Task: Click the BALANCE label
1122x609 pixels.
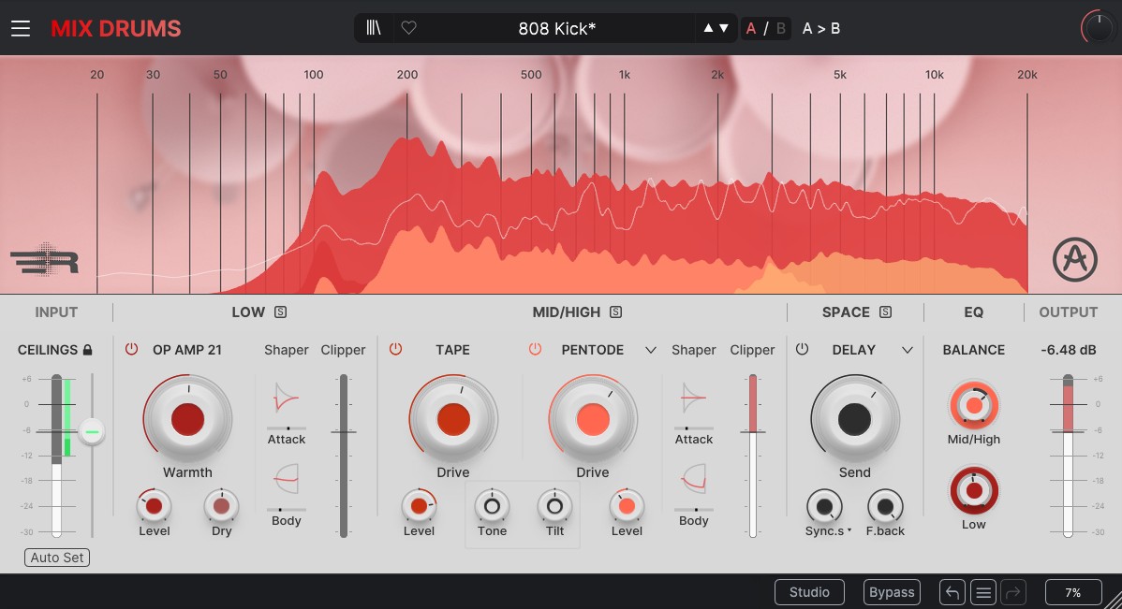Action: point(973,350)
